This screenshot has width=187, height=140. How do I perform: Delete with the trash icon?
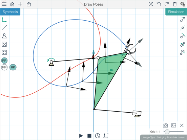point(175,4)
